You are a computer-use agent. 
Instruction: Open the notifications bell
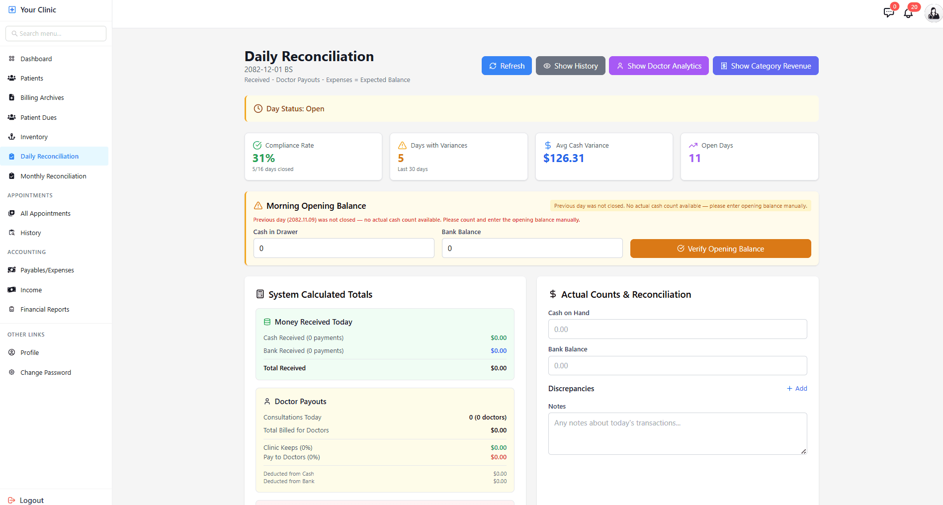pyautogui.click(x=908, y=12)
